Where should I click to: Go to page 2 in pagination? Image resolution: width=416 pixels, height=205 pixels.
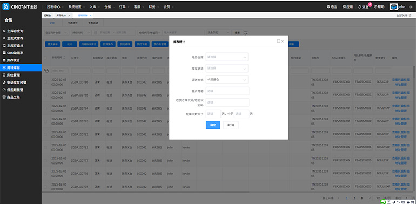(354, 198)
